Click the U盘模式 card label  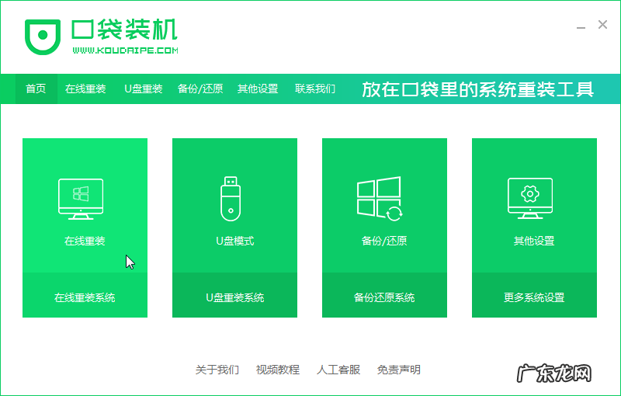235,241
